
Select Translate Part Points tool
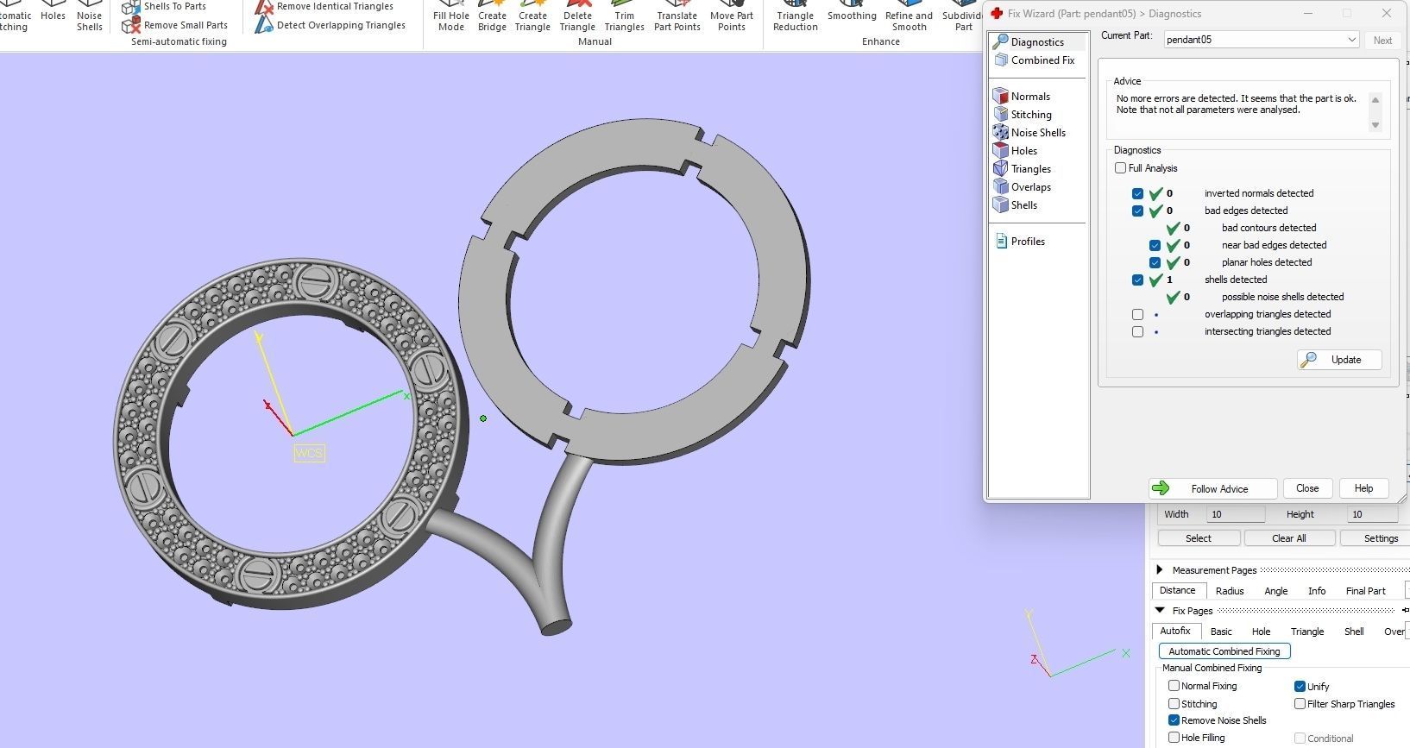coord(677,16)
